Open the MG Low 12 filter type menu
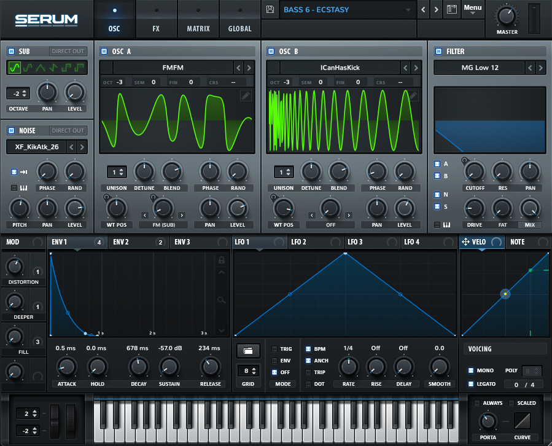552x446 pixels. pos(480,68)
